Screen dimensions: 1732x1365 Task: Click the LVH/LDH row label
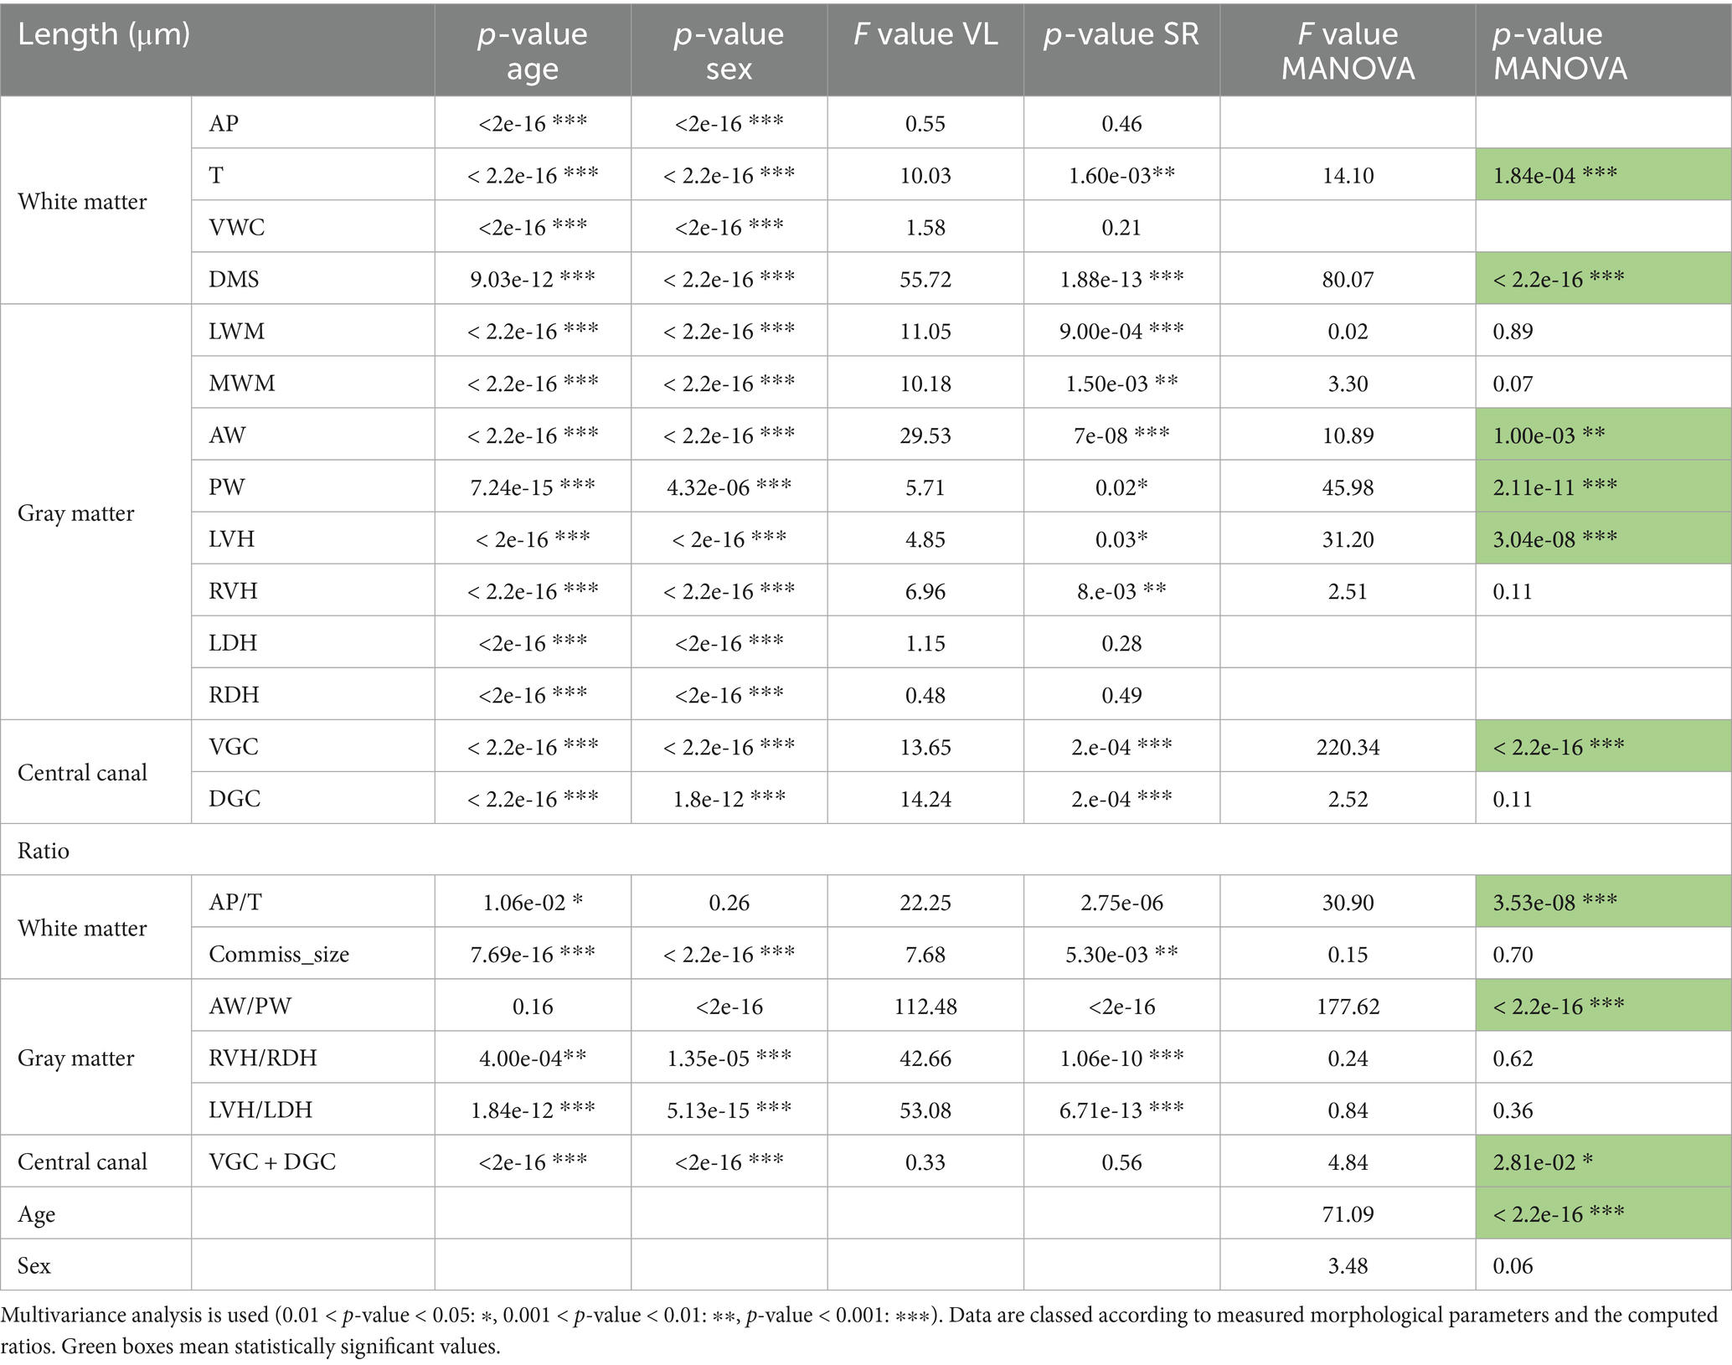[x=260, y=1110]
